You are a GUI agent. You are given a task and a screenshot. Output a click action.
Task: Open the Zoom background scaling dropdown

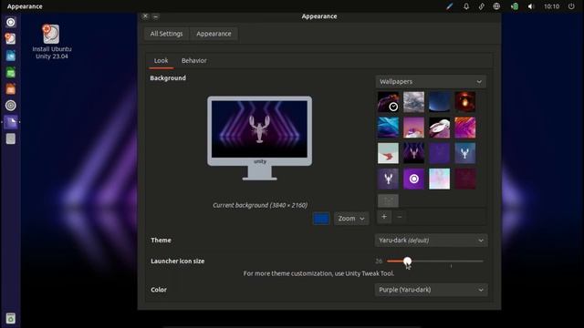click(351, 219)
